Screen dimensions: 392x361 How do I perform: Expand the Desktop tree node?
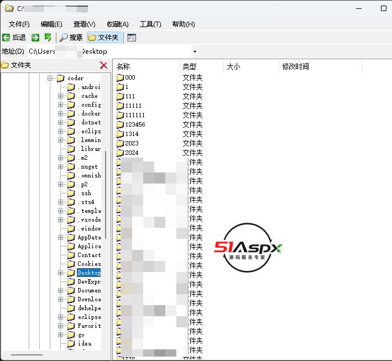[x=60, y=273]
